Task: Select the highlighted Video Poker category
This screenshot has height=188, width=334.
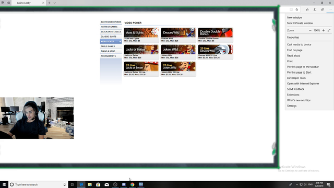Action: (111, 41)
